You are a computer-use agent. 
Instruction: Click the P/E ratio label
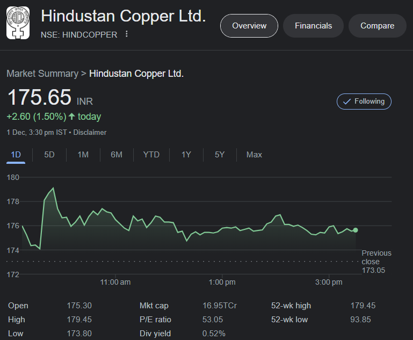[155, 320]
